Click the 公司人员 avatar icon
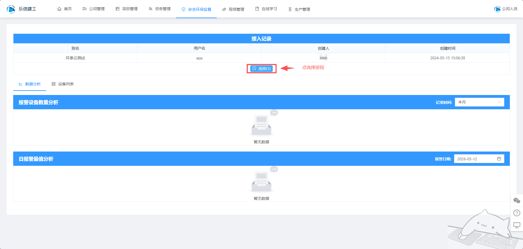This screenshot has height=249, width=523. 497,9
